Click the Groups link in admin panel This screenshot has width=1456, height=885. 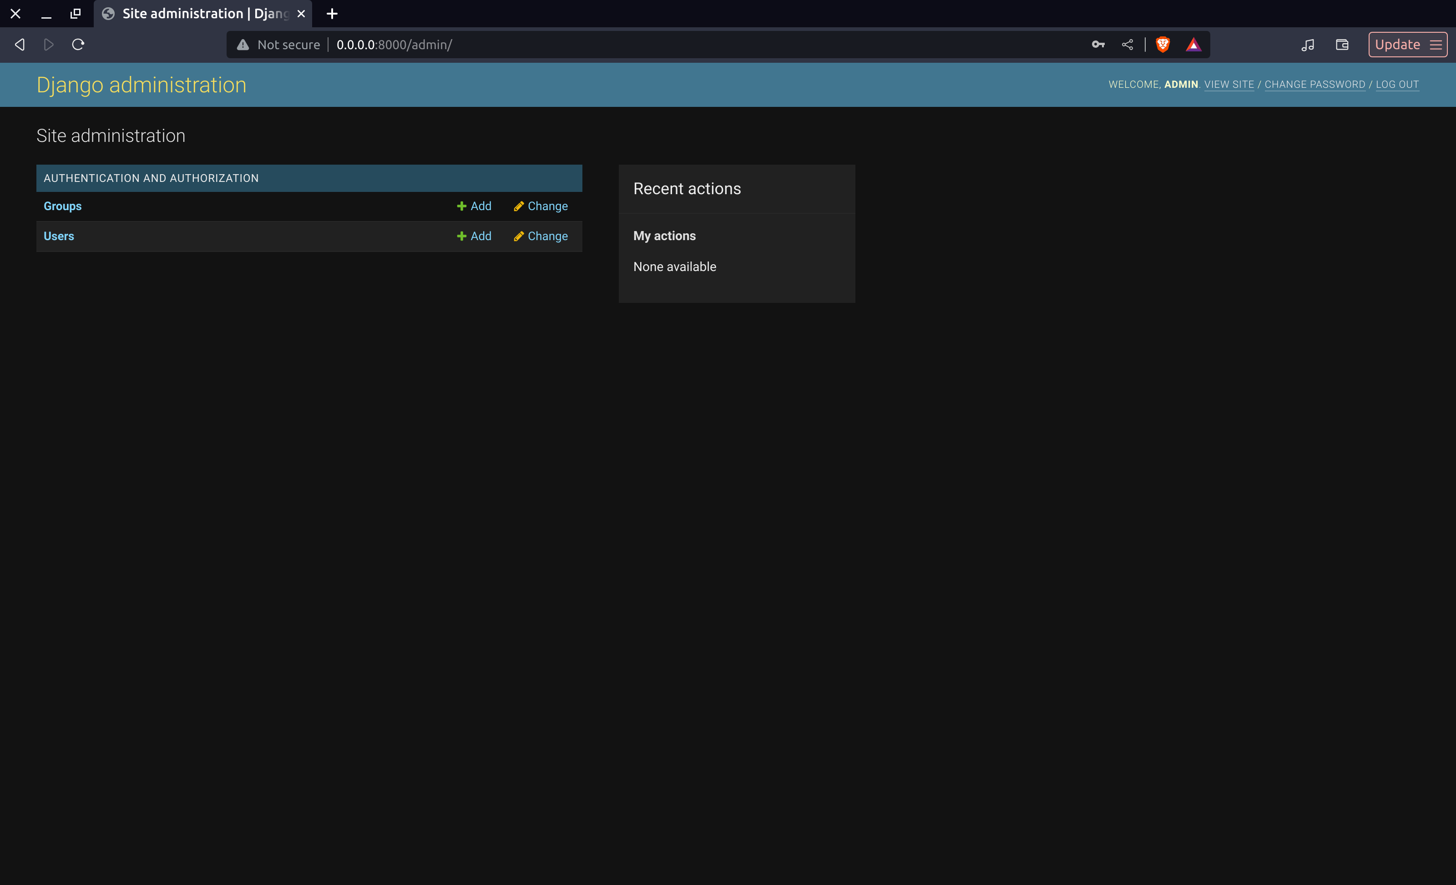tap(61, 205)
